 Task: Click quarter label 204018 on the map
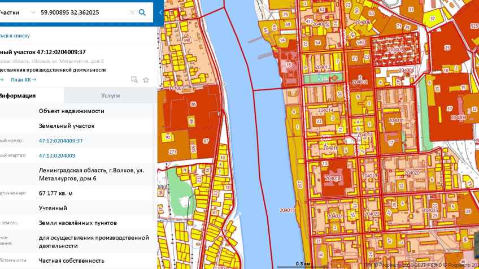333,178
